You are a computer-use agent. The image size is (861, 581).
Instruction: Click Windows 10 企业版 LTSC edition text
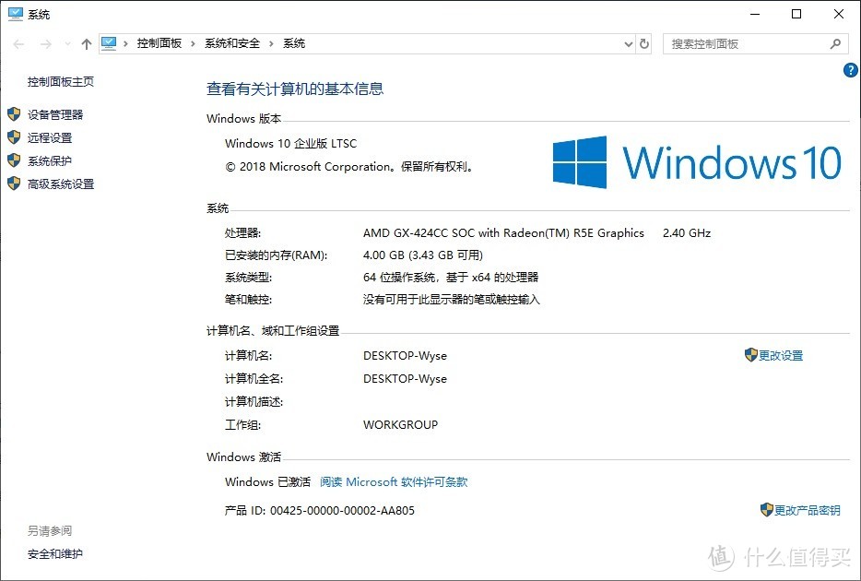tap(291, 143)
